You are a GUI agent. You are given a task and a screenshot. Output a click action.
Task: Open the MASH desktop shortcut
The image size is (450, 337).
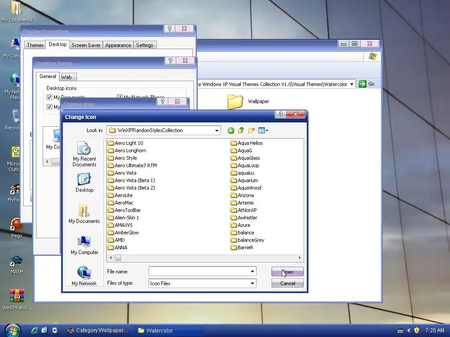tap(17, 265)
